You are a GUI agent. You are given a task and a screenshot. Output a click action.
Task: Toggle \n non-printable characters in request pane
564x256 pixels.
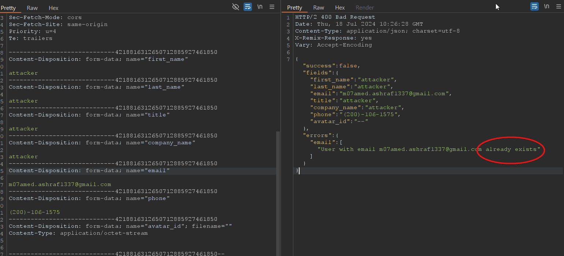point(260,7)
